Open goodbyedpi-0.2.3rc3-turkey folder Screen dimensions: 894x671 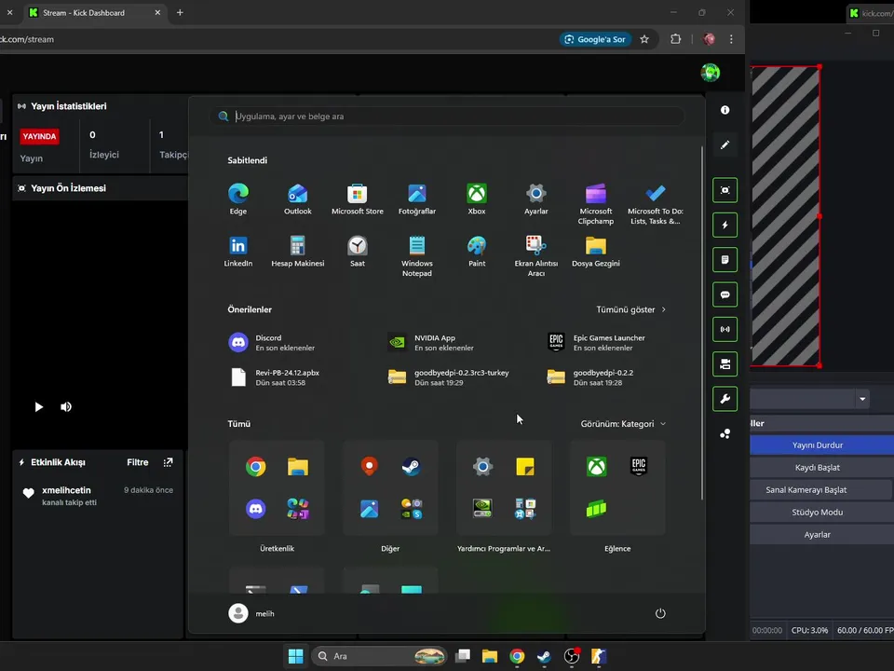449,377
